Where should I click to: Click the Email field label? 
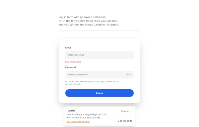point(68,48)
